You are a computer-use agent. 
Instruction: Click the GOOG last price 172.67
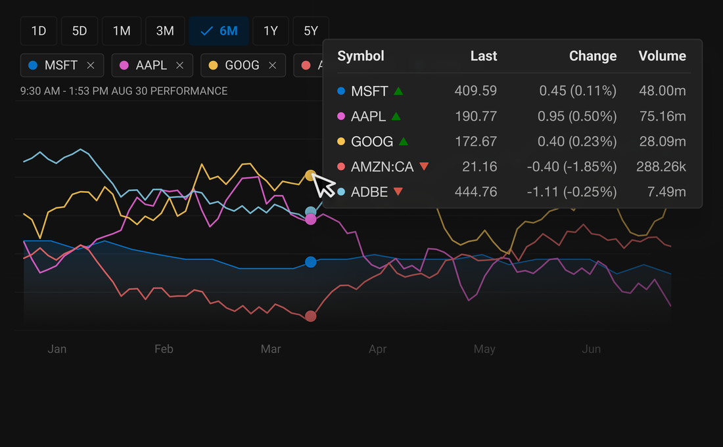tap(476, 141)
